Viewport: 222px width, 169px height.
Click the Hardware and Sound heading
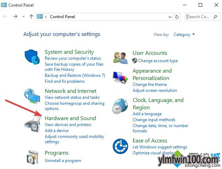[x=70, y=118]
